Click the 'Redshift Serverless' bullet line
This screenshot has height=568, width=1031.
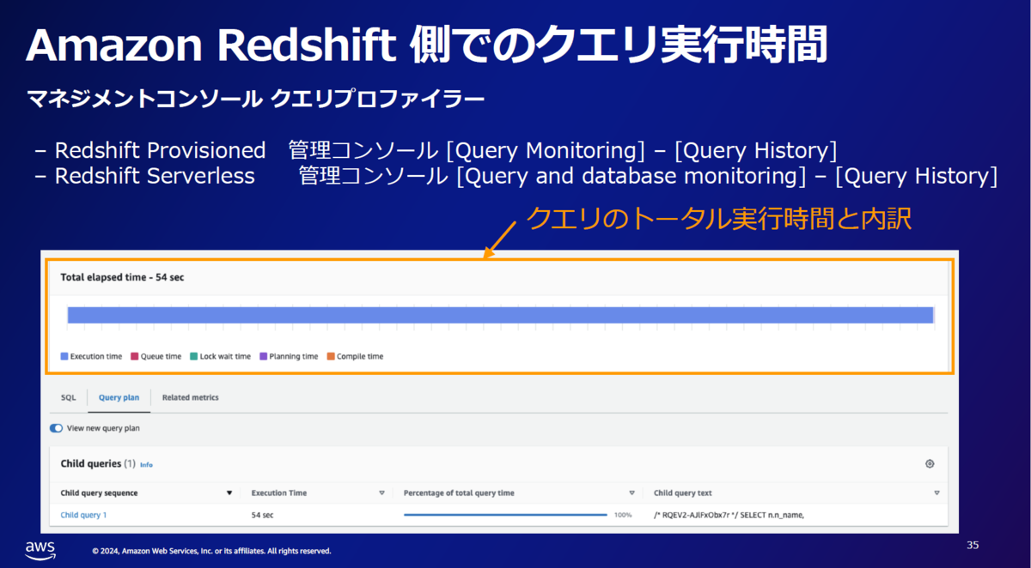(516, 177)
